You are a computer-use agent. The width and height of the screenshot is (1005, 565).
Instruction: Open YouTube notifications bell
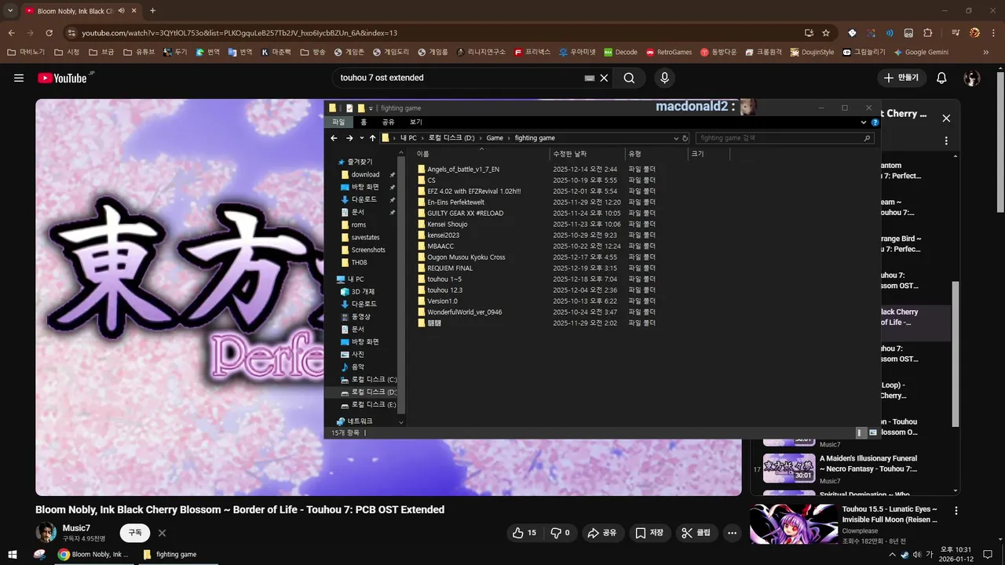[x=941, y=78]
